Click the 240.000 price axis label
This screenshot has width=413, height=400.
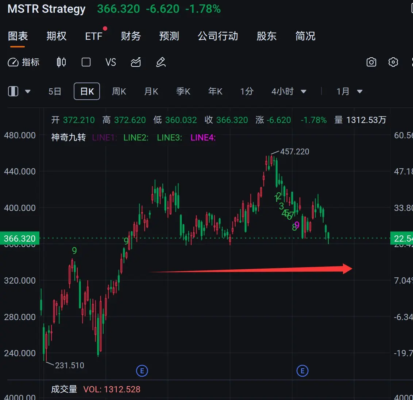(x=20, y=353)
